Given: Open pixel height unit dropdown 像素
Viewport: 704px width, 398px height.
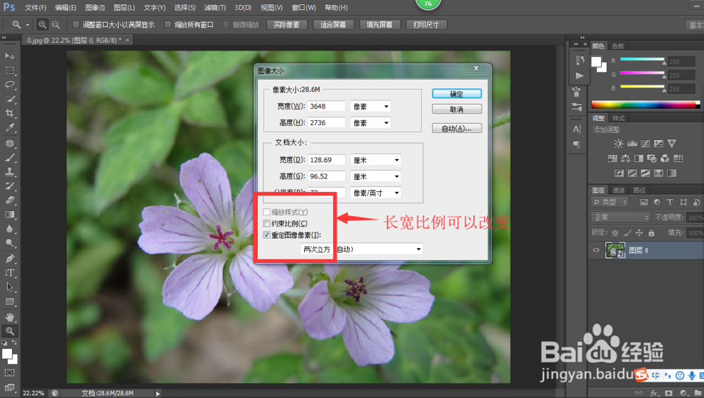Looking at the screenshot, I should (370, 122).
